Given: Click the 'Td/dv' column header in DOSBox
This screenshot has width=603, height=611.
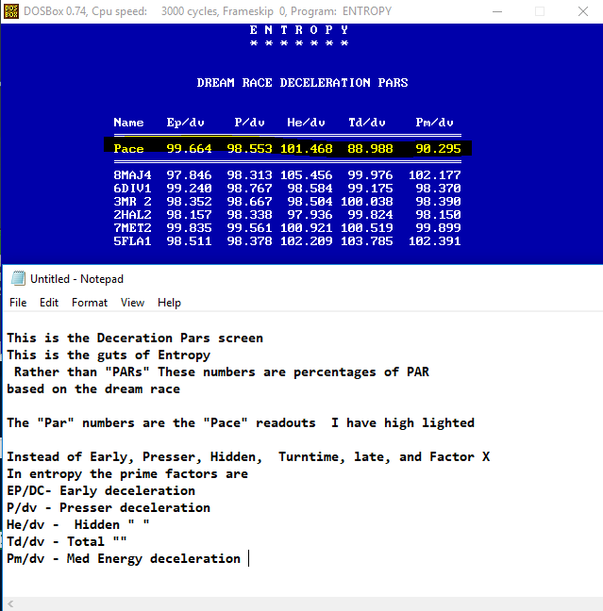Looking at the screenshot, I should point(367,123).
